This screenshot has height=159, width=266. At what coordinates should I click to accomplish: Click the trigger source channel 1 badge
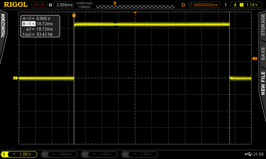coord(241,5)
